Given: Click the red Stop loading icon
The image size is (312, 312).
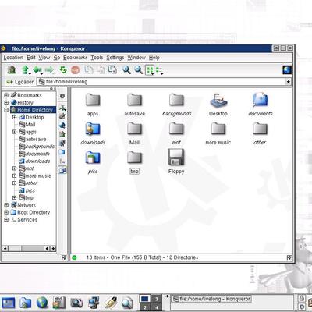Looking at the screenshot, I should 75,69.
